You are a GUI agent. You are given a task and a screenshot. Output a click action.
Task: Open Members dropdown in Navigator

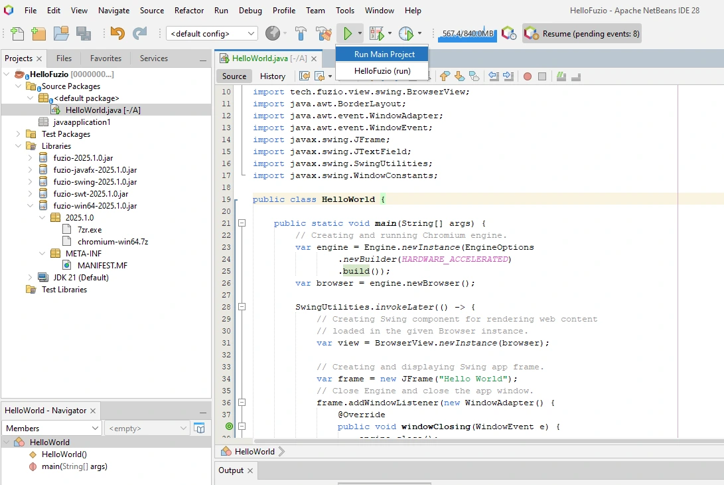tap(51, 428)
